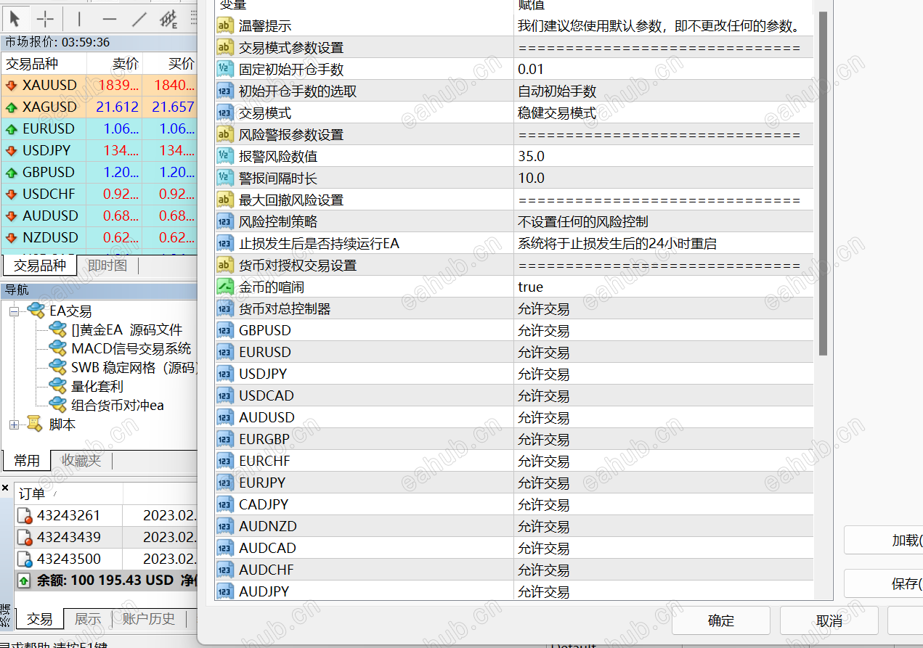The width and height of the screenshot is (923, 648).
Task: Click the EA交易 folder icon in navigator
Action: [36, 311]
